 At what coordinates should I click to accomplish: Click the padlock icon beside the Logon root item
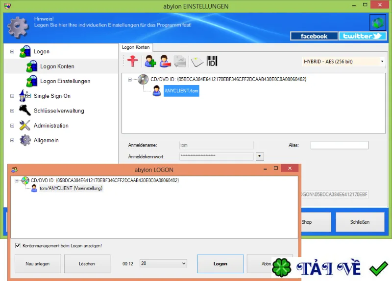click(x=25, y=51)
